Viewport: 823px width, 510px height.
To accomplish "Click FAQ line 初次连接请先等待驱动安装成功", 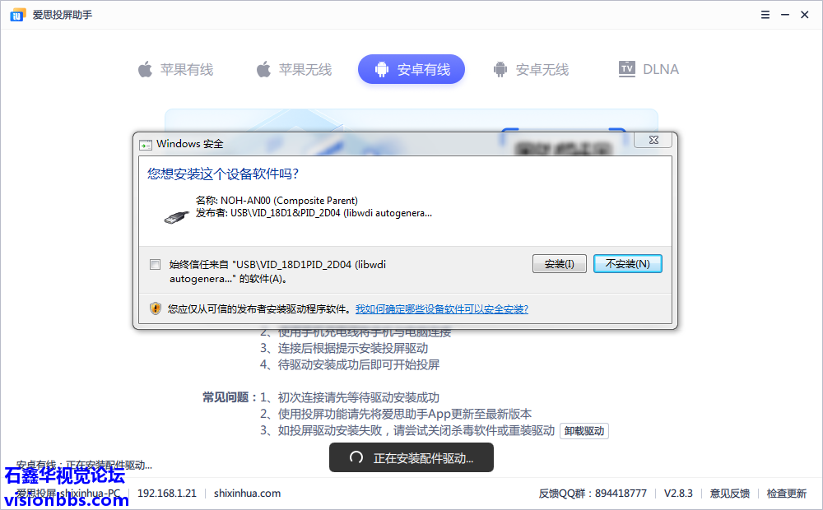I will 350,397.
